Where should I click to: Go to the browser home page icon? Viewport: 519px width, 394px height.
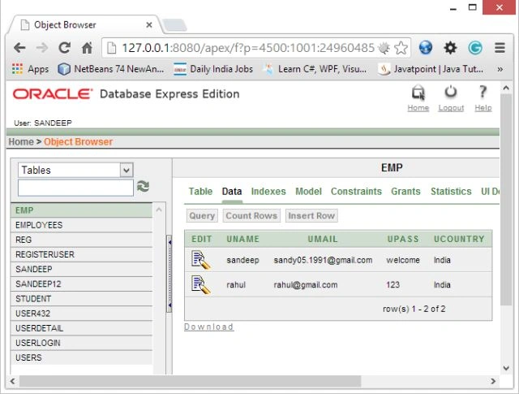(x=87, y=48)
